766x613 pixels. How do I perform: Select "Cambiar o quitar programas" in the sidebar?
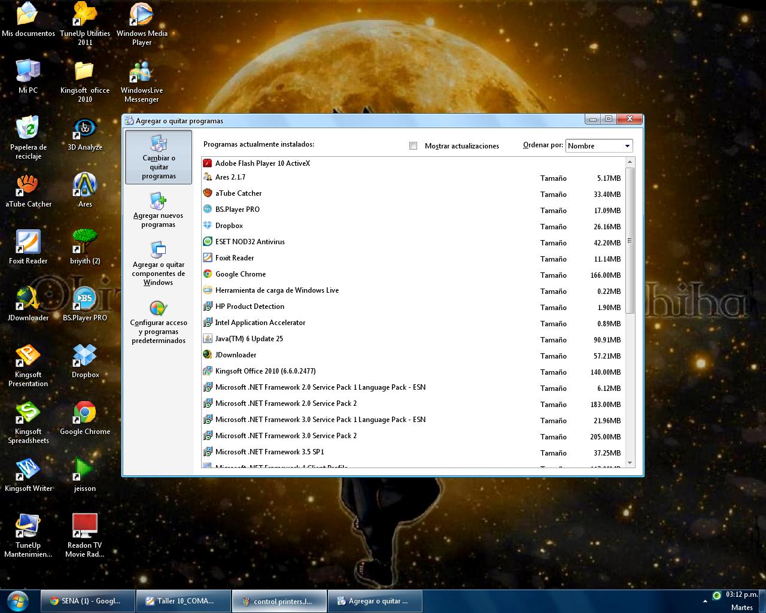[x=158, y=157]
